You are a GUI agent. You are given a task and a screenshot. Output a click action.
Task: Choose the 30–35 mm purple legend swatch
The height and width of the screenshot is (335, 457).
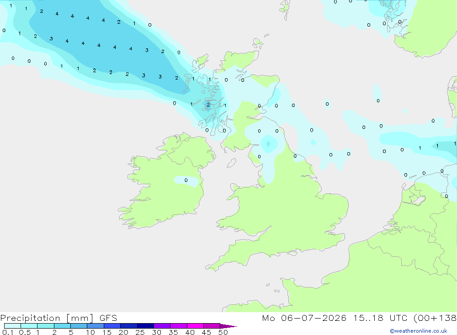[162, 326]
